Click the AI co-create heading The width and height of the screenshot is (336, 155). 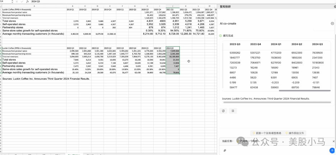click(x=228, y=24)
